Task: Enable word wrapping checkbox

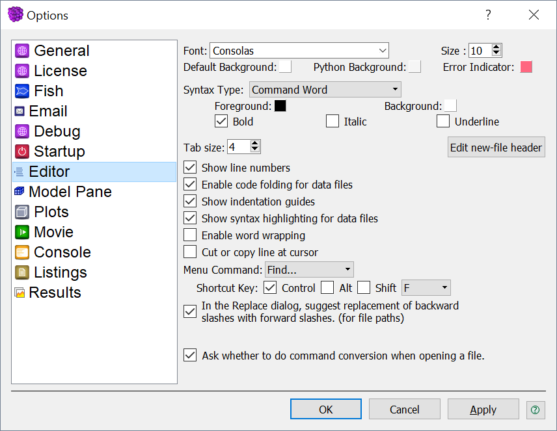Action: (190, 235)
